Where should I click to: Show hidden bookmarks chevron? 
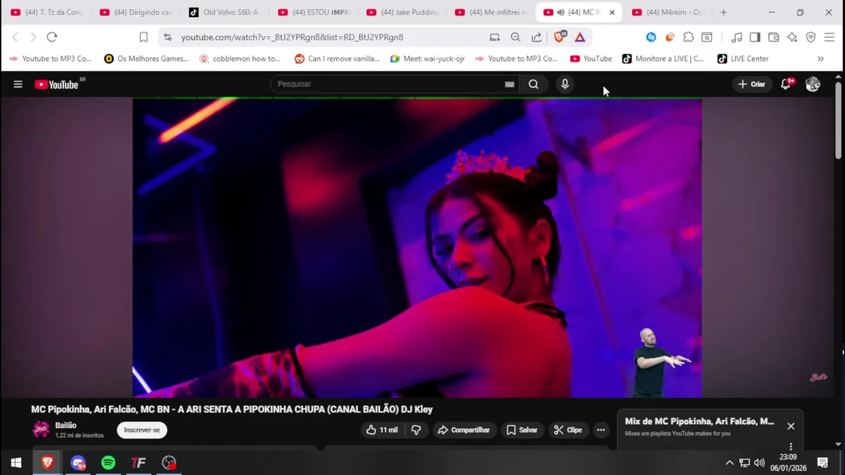click(x=821, y=59)
